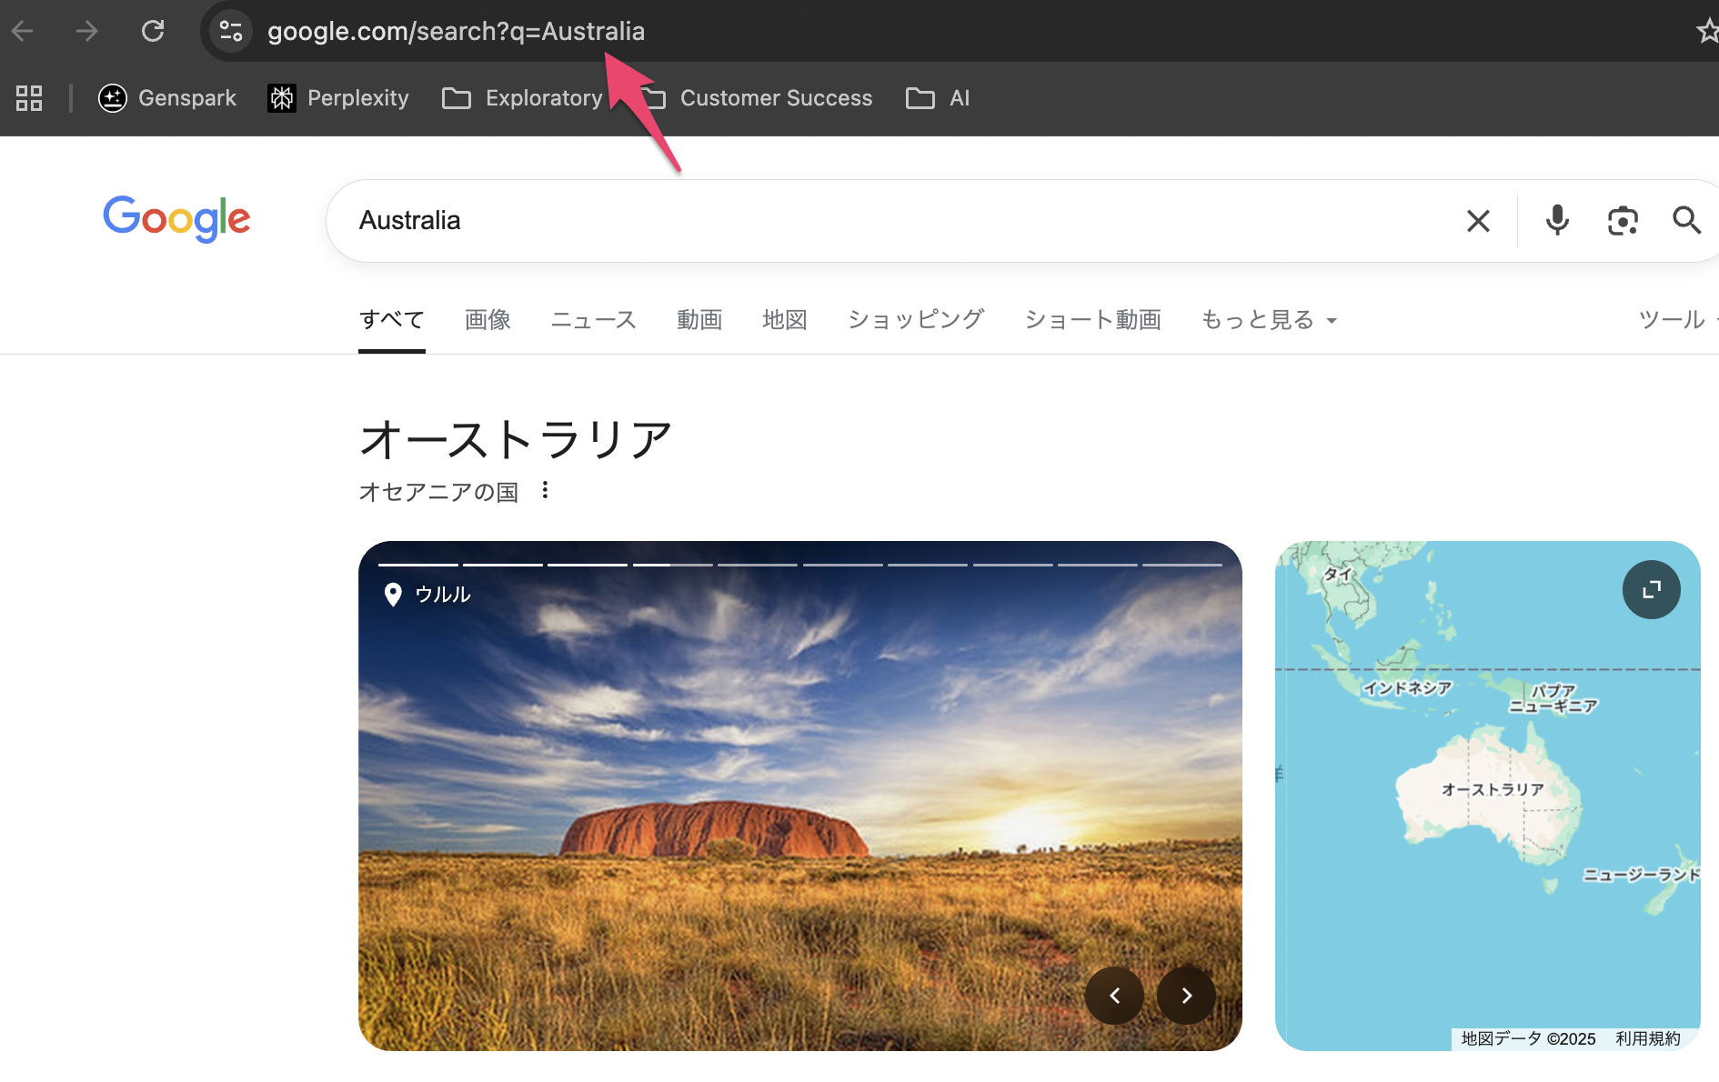1719x1082 pixels.
Task: Go to previous photo in carousel
Action: pyautogui.click(x=1114, y=996)
